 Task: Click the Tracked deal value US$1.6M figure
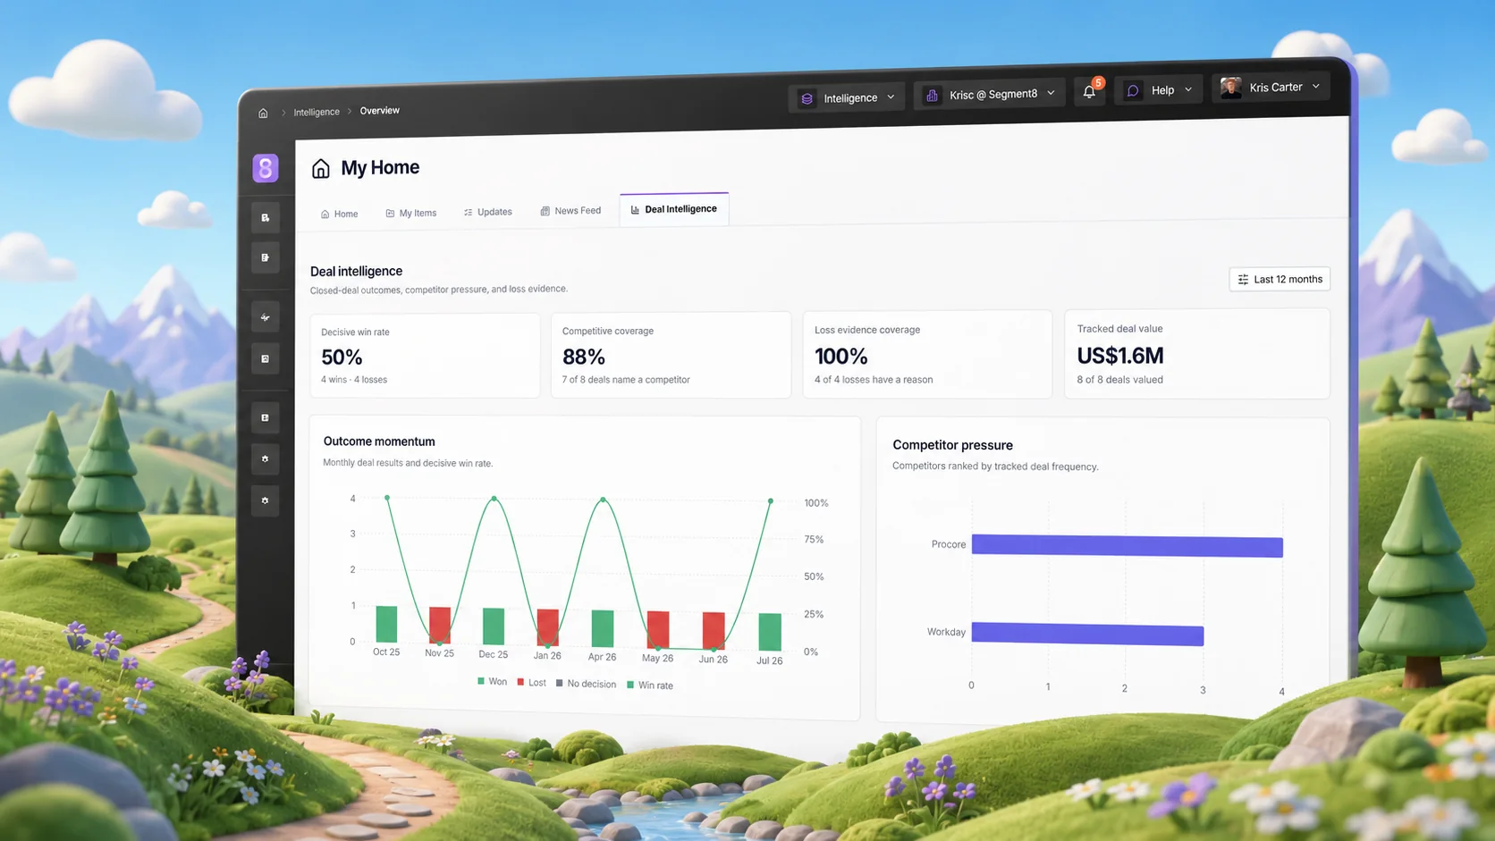[x=1120, y=356]
